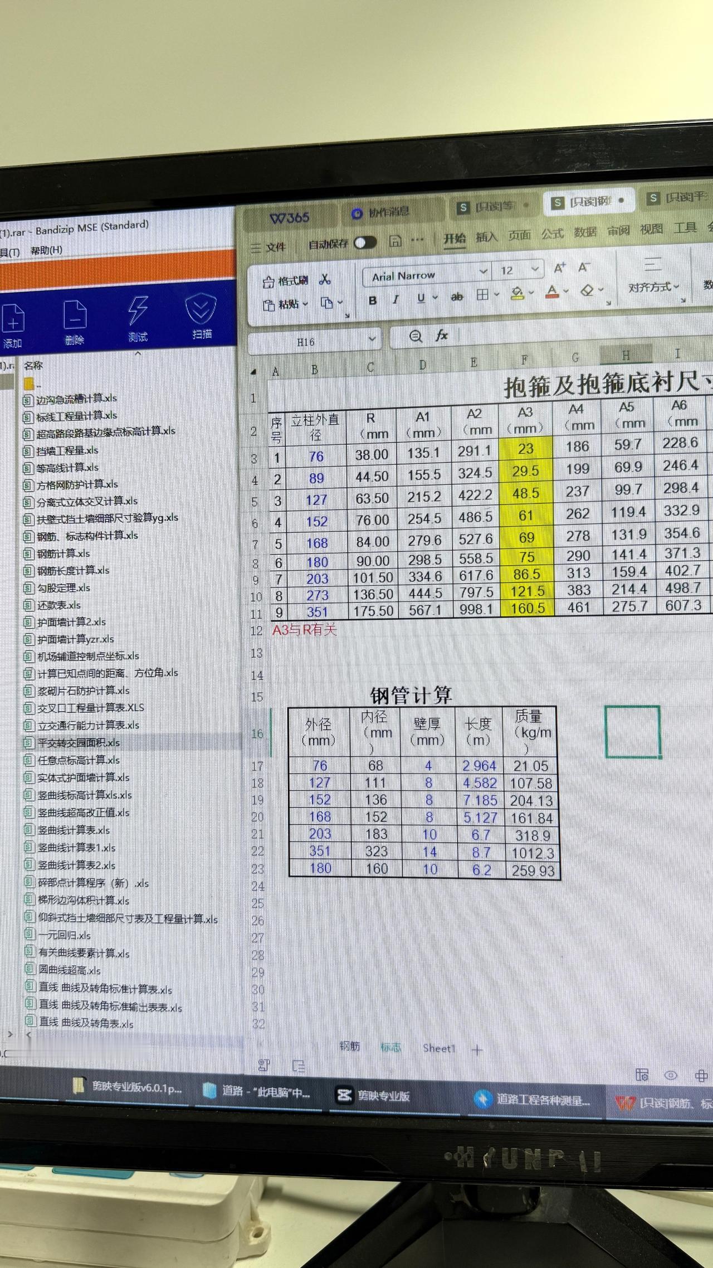Click the Bandizip 删除 (delete) icon
The width and height of the screenshot is (713, 1268).
75,315
